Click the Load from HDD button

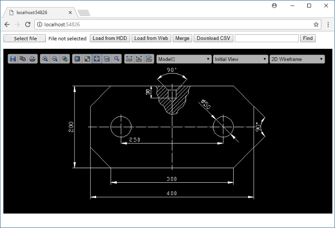click(110, 38)
